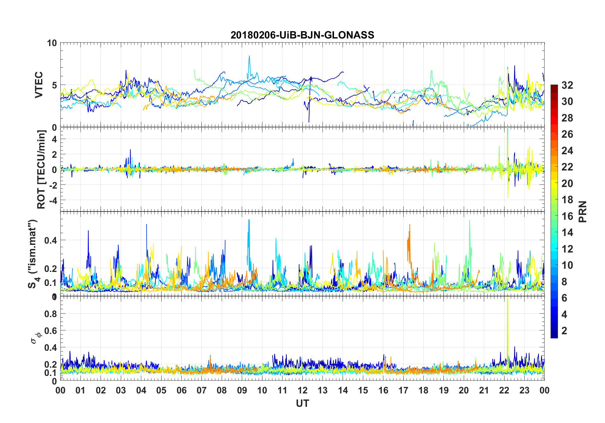Click sigma phi axis tick label 0.8
The image size is (605, 423).
click(x=51, y=314)
